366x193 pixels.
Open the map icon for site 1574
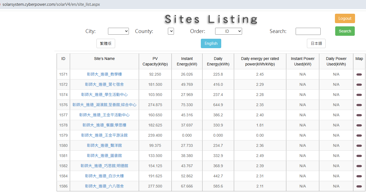click(x=359, y=94)
